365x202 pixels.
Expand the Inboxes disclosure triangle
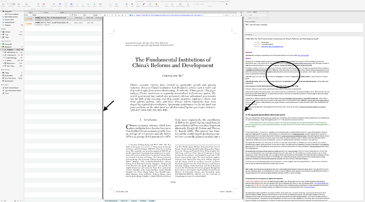pyautogui.click(x=1, y=32)
